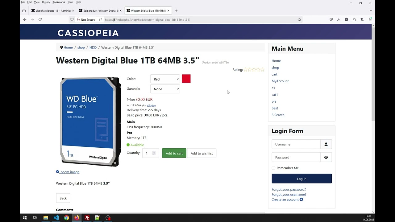Open the Bookmarks menu
The height and width of the screenshot is (222, 395).
tap(59, 2)
